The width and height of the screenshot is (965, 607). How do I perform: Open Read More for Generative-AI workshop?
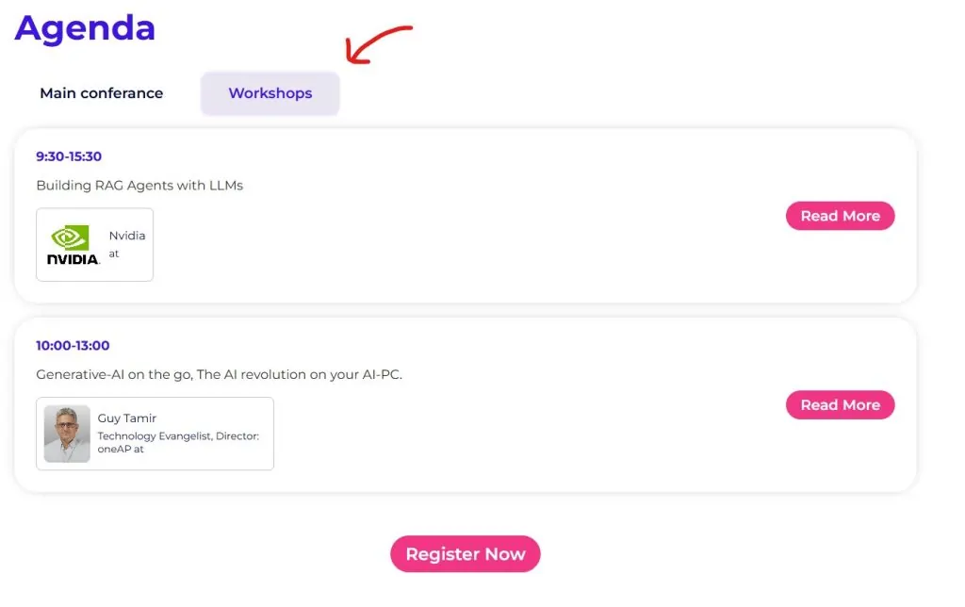pyautogui.click(x=840, y=405)
